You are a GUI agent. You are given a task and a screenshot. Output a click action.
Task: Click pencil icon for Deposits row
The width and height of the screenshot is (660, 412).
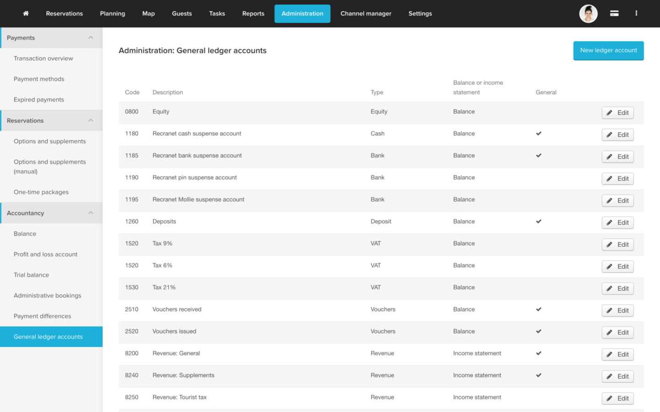tap(610, 223)
